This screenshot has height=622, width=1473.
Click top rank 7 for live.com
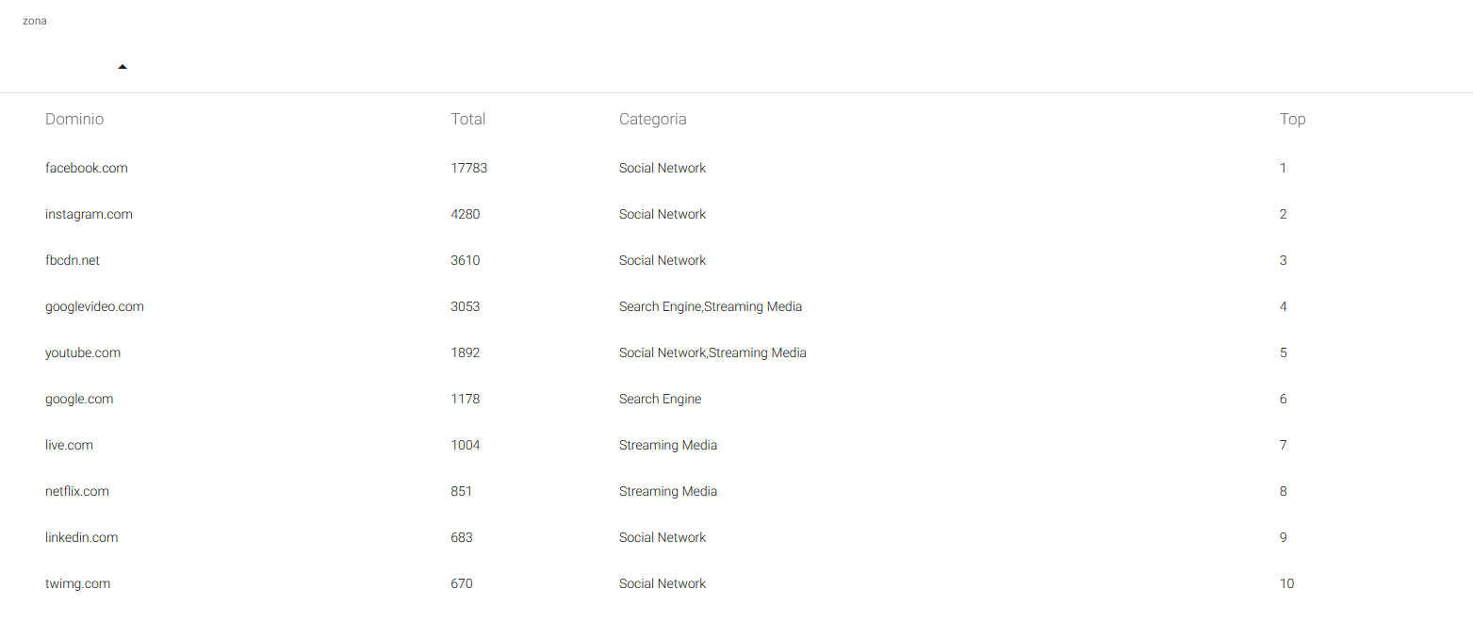(x=1284, y=445)
